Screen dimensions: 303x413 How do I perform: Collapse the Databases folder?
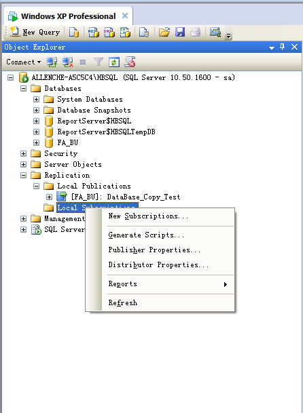[x=24, y=88]
